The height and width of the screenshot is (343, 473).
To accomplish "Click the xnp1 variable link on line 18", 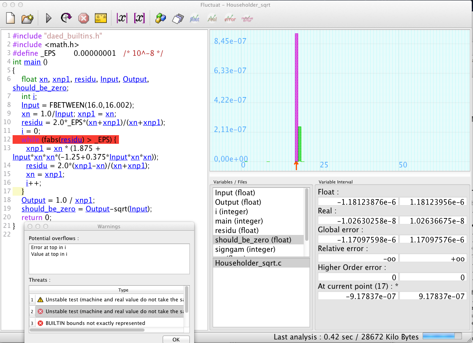I will [83, 200].
